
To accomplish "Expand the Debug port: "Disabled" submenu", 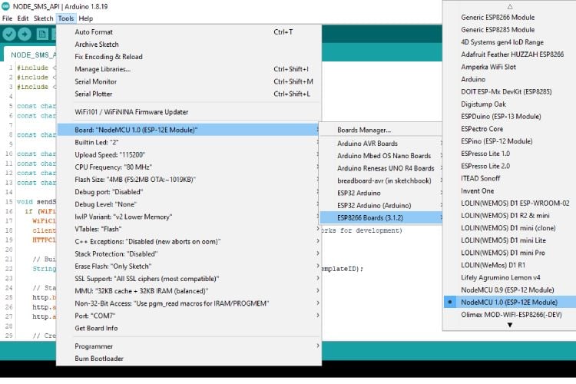I will tap(189, 192).
